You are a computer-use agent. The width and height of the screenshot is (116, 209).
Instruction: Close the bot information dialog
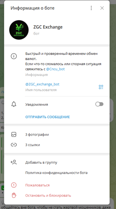point(102,8)
